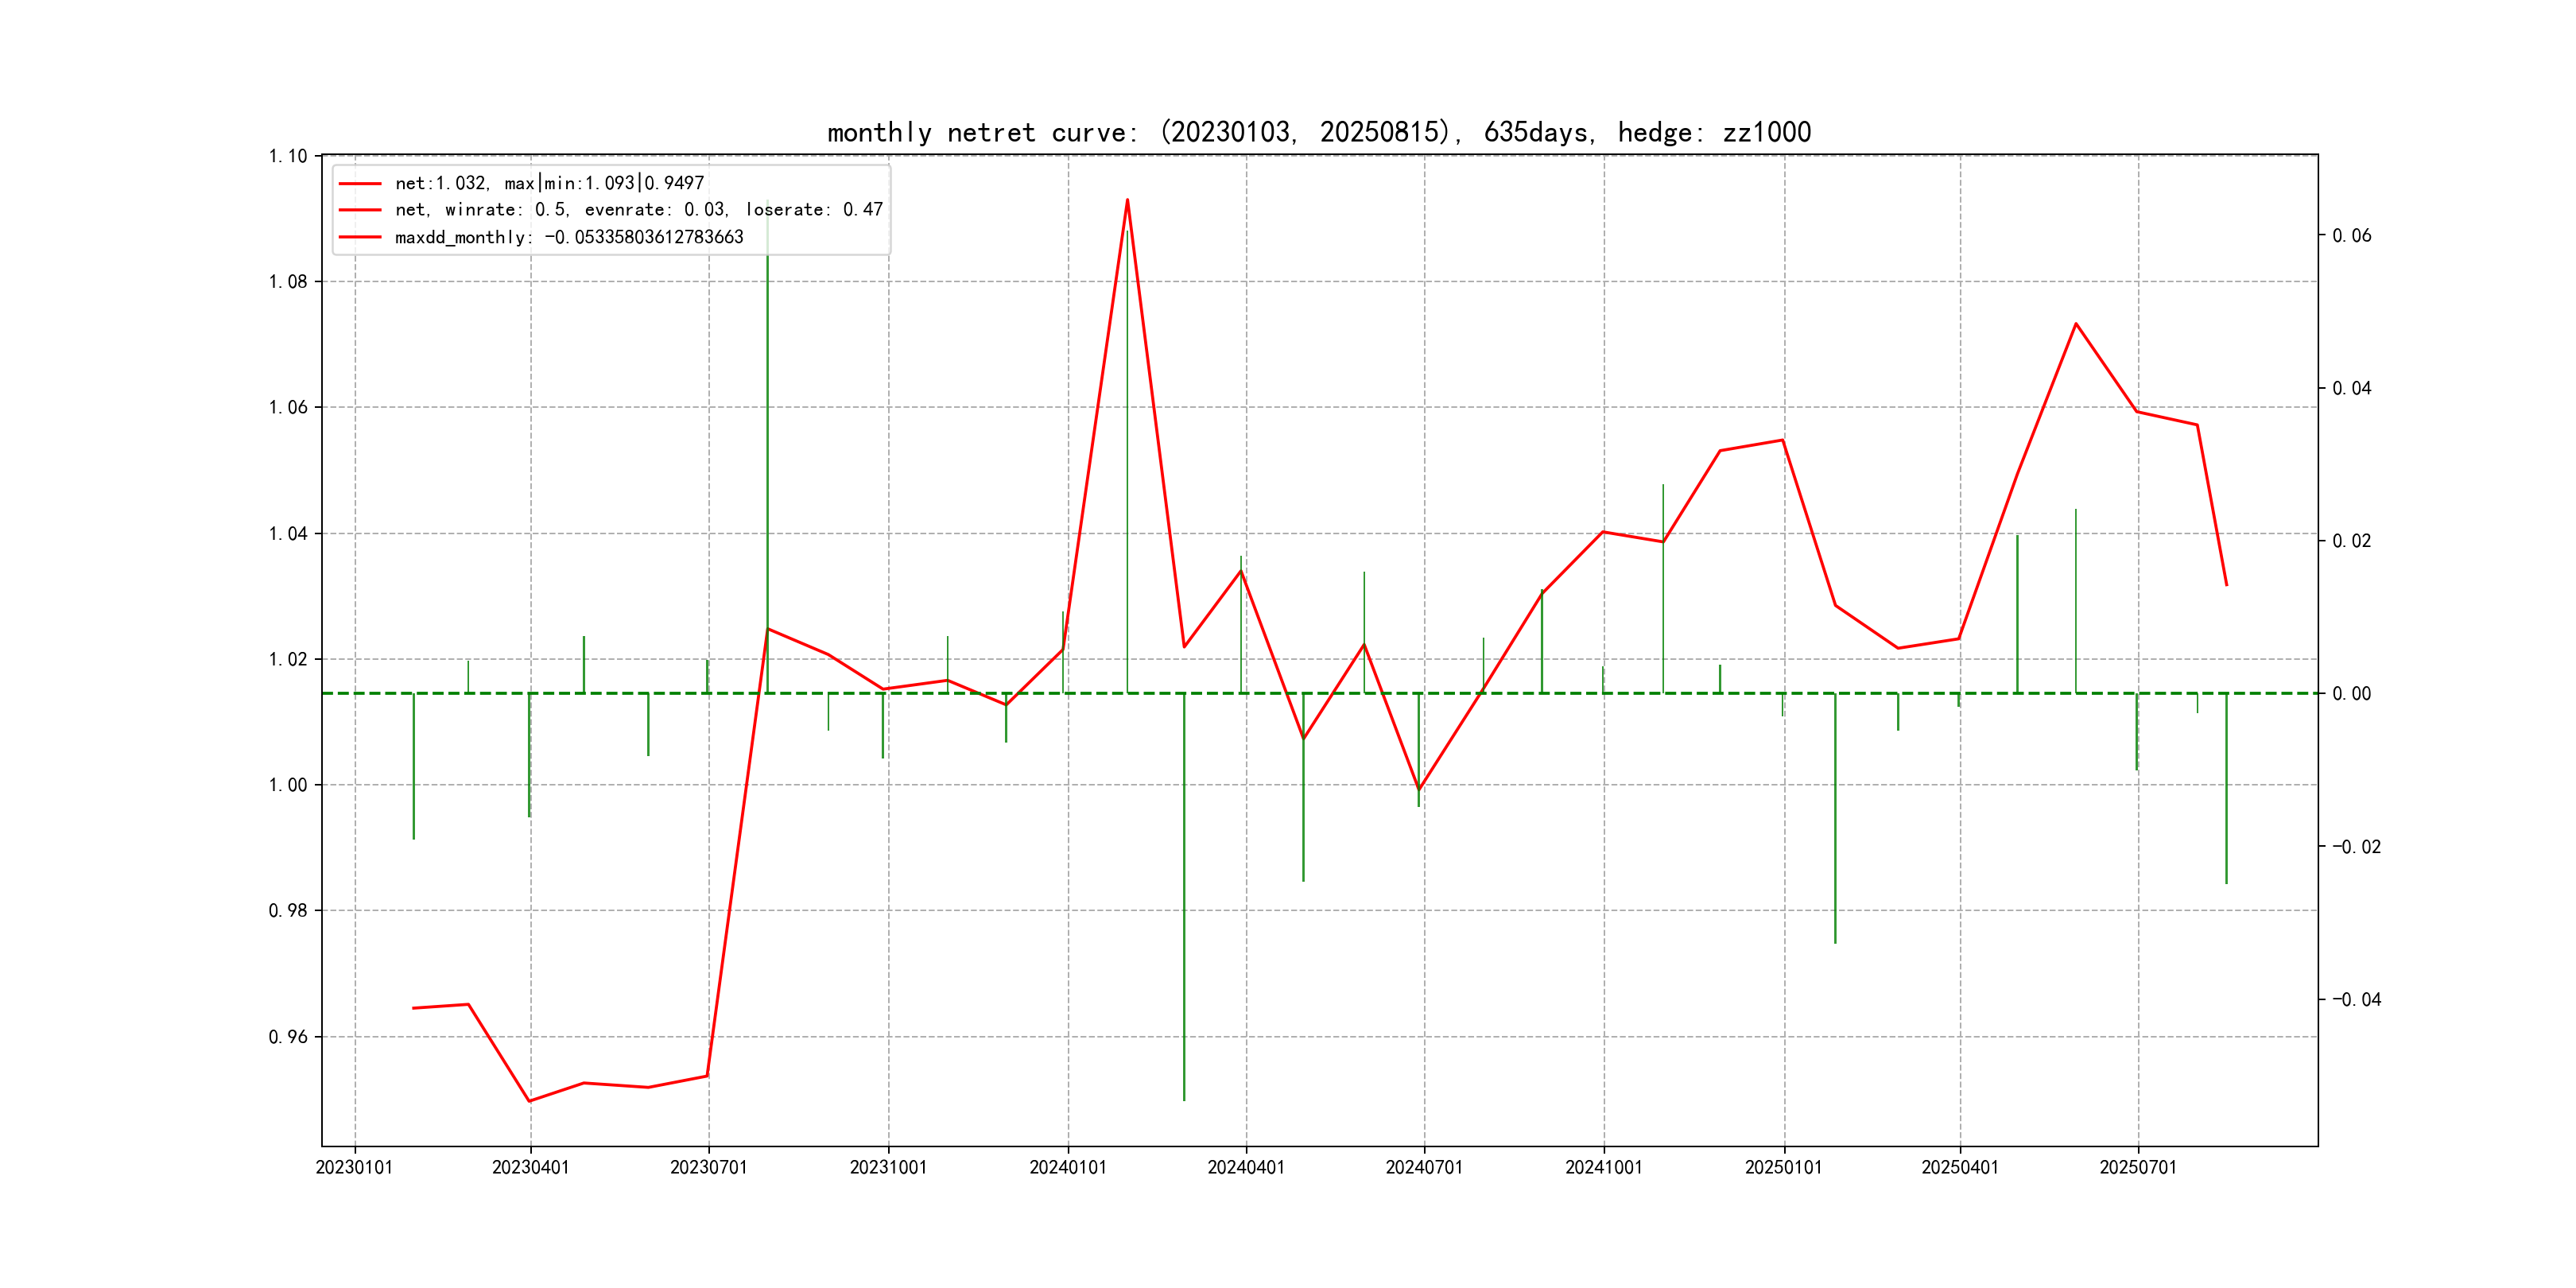2576x1288 pixels.
Task: Click the 20240101 x-axis label
Action: point(1067,1167)
